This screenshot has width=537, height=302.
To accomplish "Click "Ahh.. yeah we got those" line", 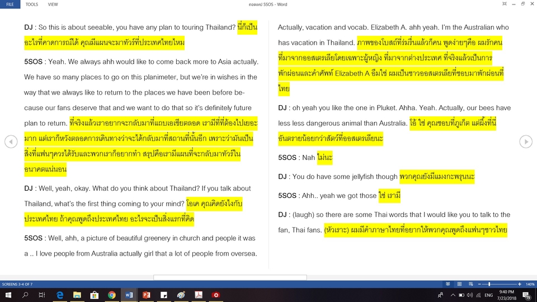I will click(339, 196).
